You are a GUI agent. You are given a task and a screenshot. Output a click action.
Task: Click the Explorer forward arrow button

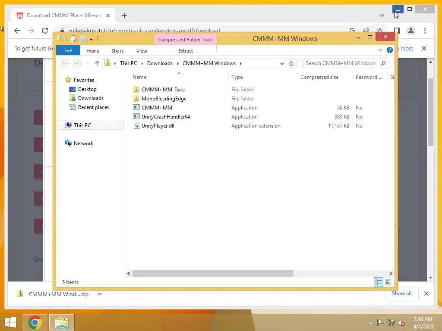click(77, 64)
